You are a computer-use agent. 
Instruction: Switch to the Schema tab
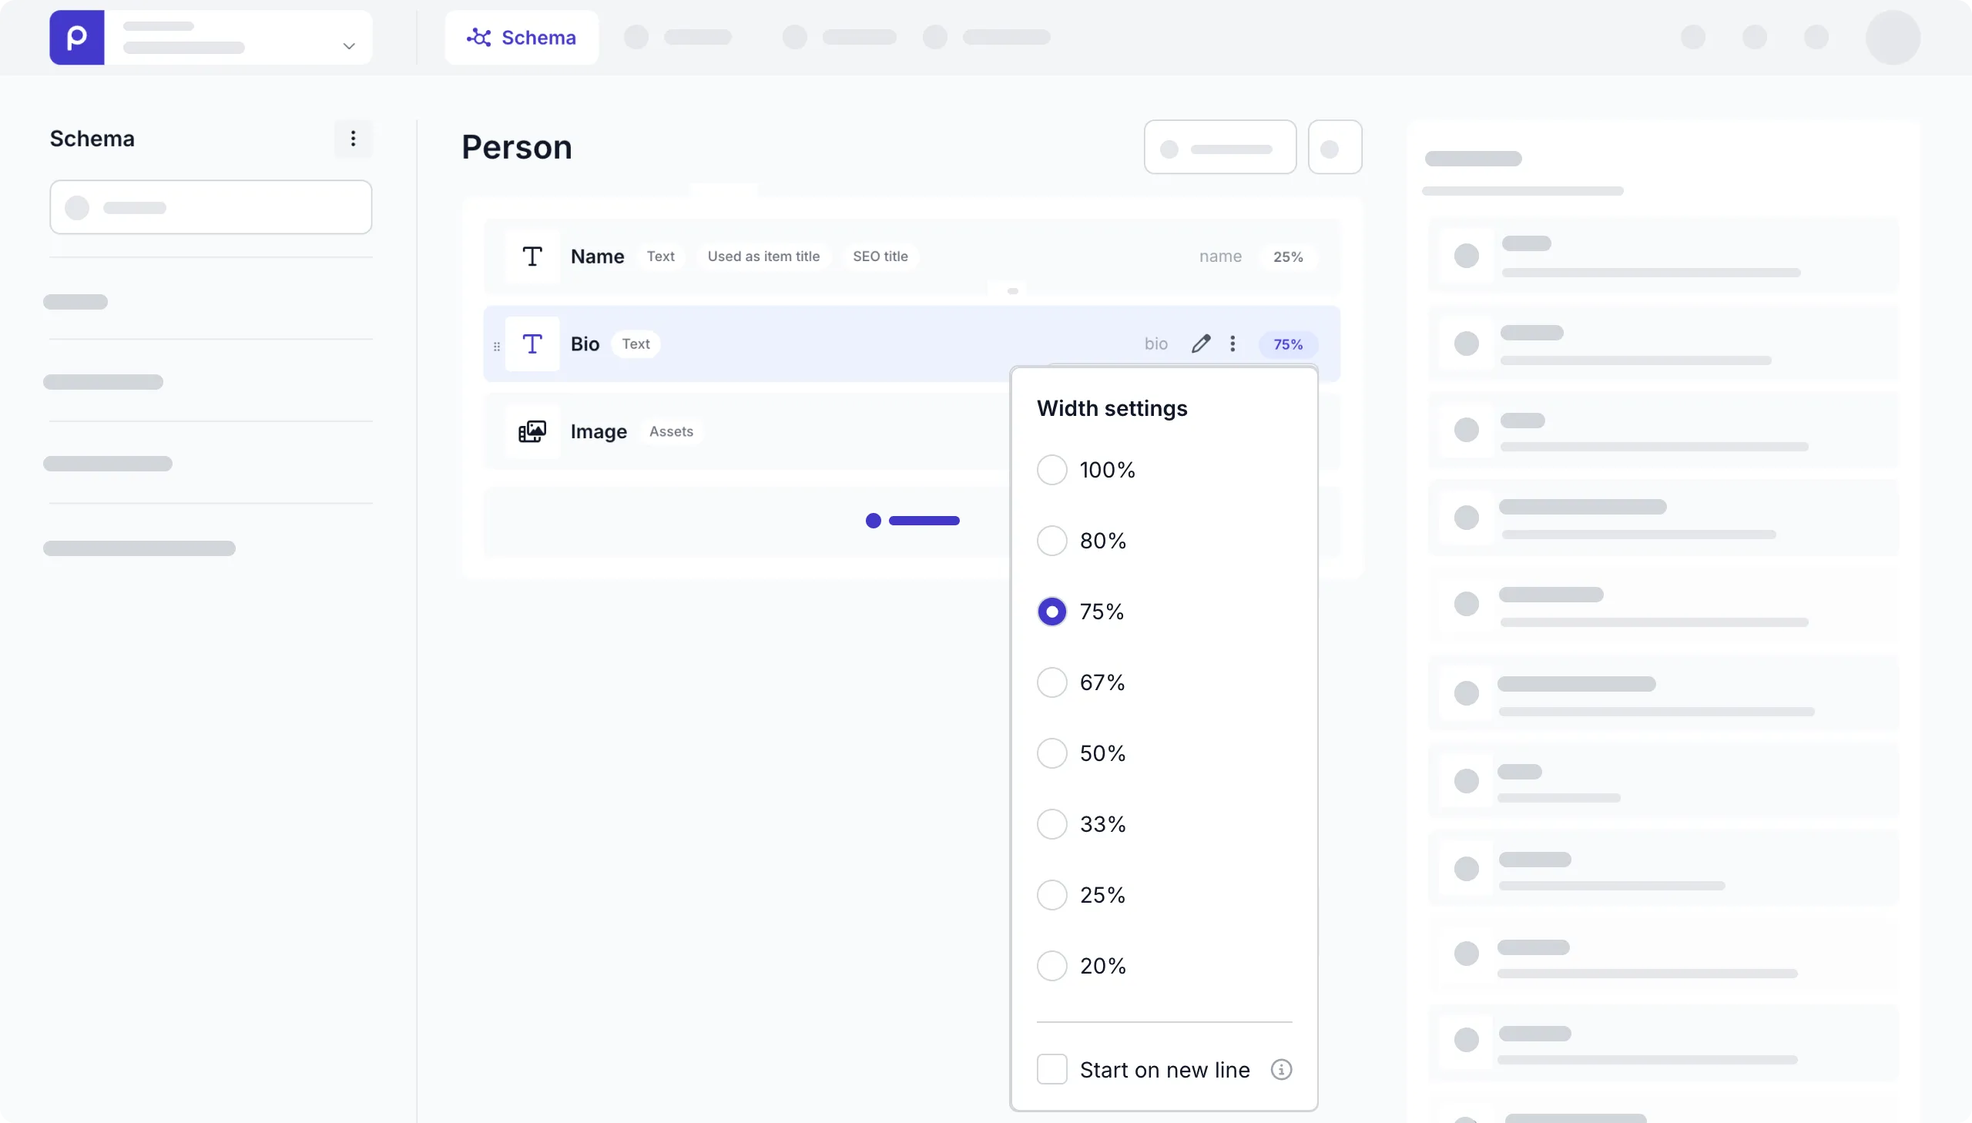pyautogui.click(x=522, y=37)
